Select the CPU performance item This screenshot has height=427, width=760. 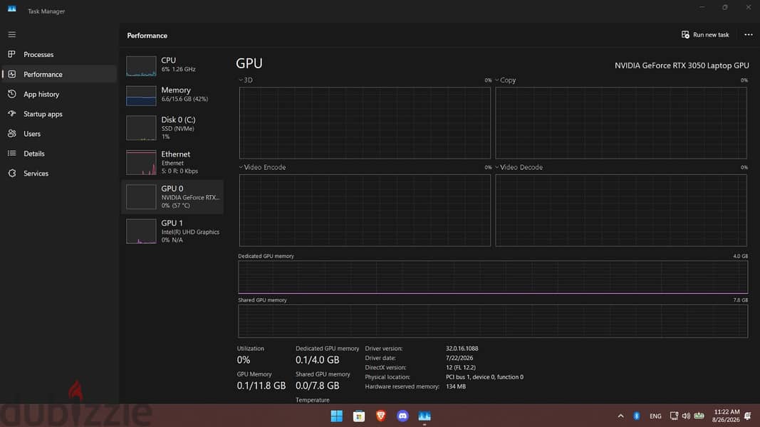[172, 65]
